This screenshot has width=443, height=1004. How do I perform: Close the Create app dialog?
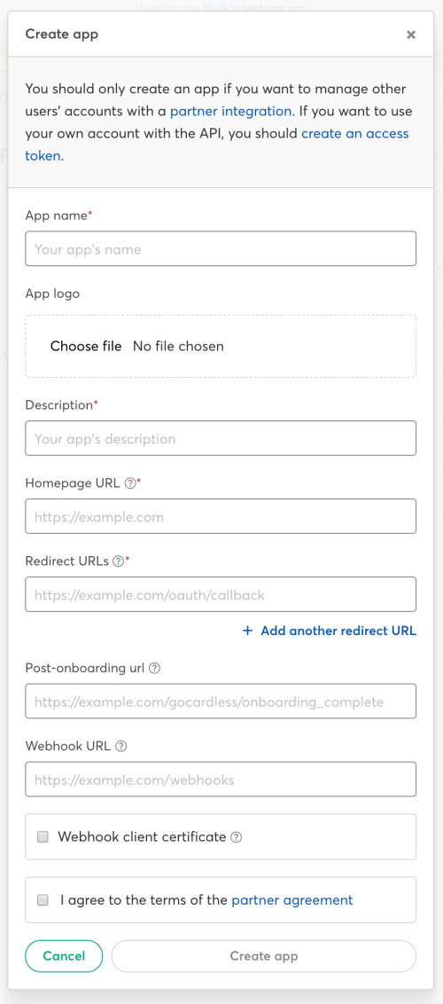411,35
